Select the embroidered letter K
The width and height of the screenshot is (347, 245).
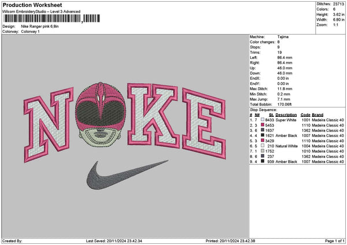[154, 115]
